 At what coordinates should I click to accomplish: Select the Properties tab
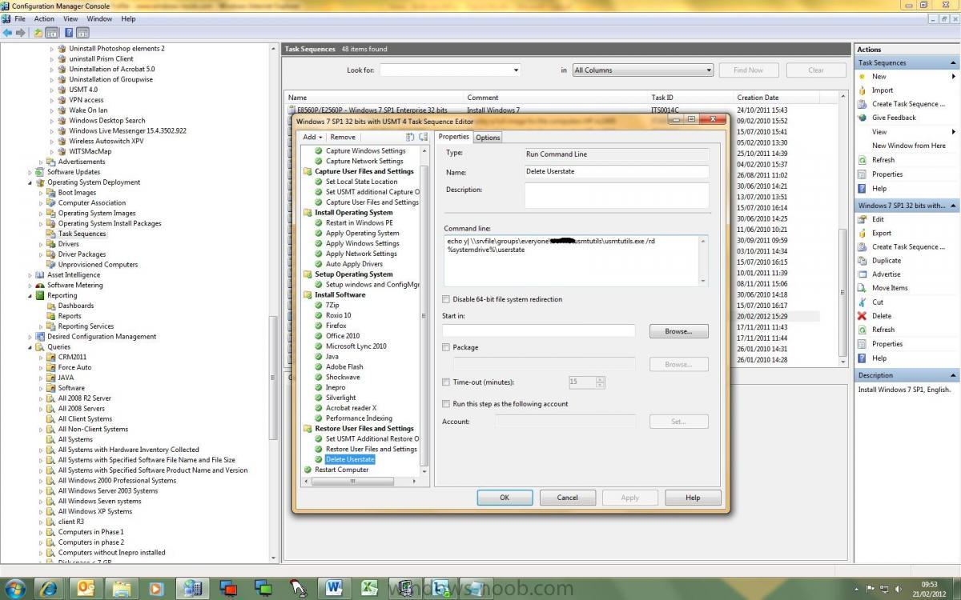(x=454, y=137)
